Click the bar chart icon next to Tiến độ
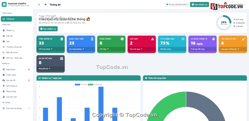 coord(4,36)
